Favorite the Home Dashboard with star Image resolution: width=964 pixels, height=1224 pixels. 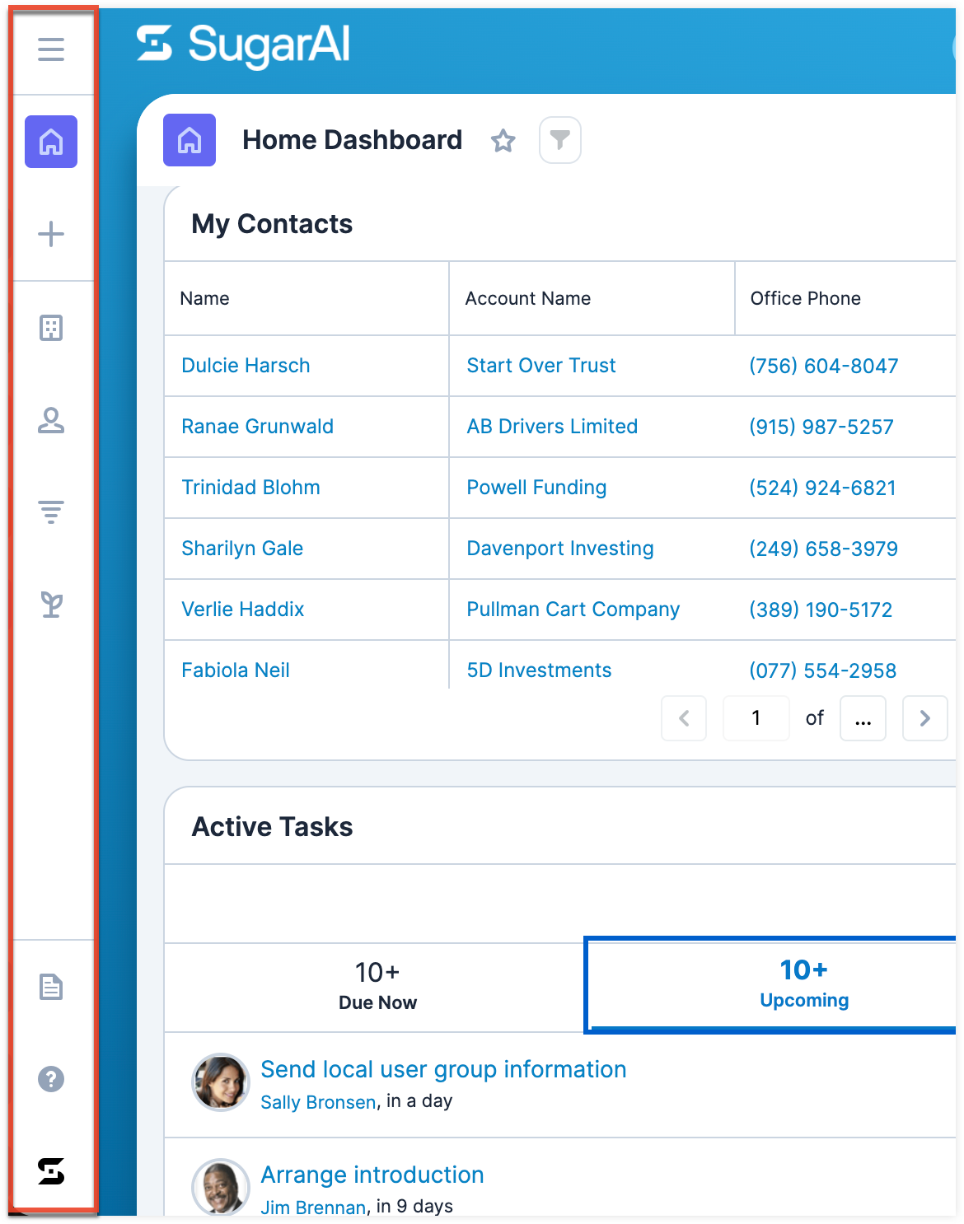tap(503, 141)
